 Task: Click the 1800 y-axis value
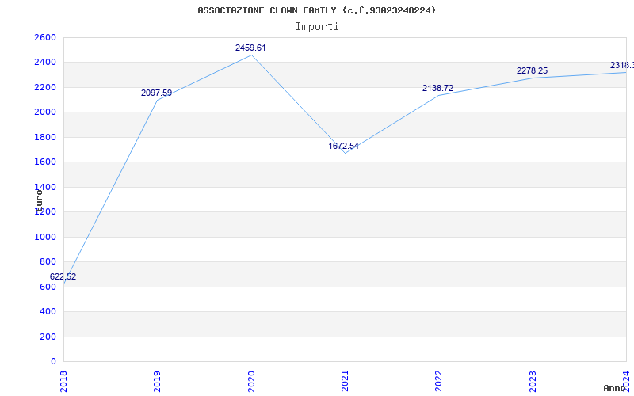click(x=45, y=137)
